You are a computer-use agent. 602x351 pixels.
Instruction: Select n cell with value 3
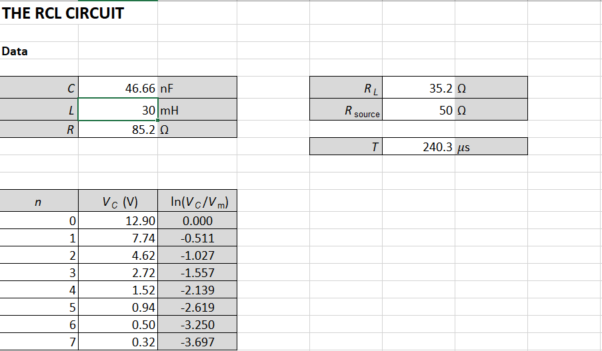[x=39, y=272]
